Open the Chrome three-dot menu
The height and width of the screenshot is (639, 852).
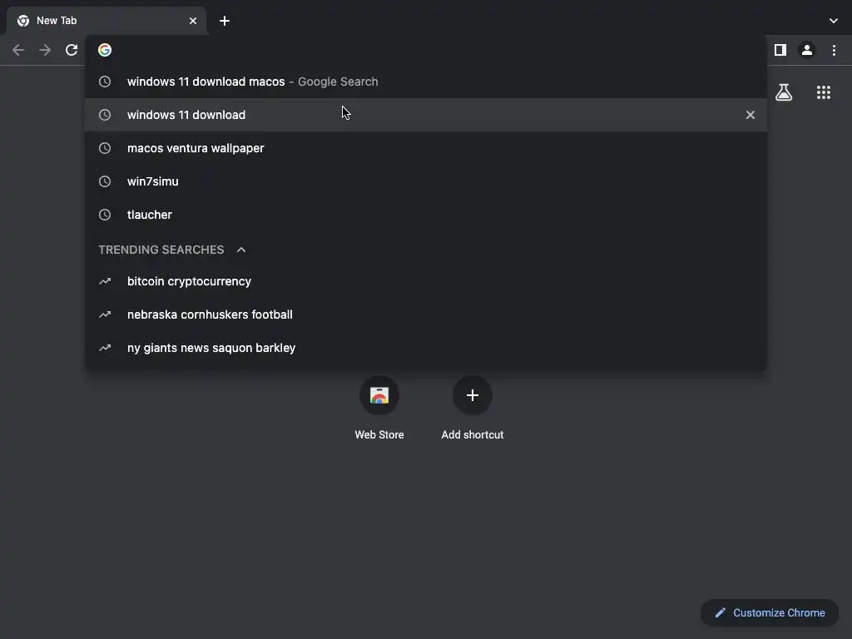pyautogui.click(x=834, y=50)
